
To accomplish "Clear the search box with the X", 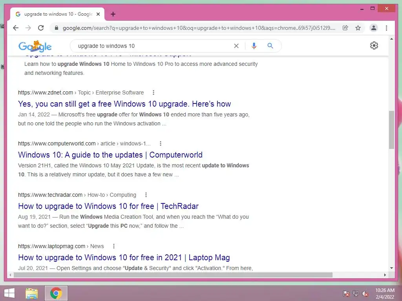I will [x=236, y=46].
